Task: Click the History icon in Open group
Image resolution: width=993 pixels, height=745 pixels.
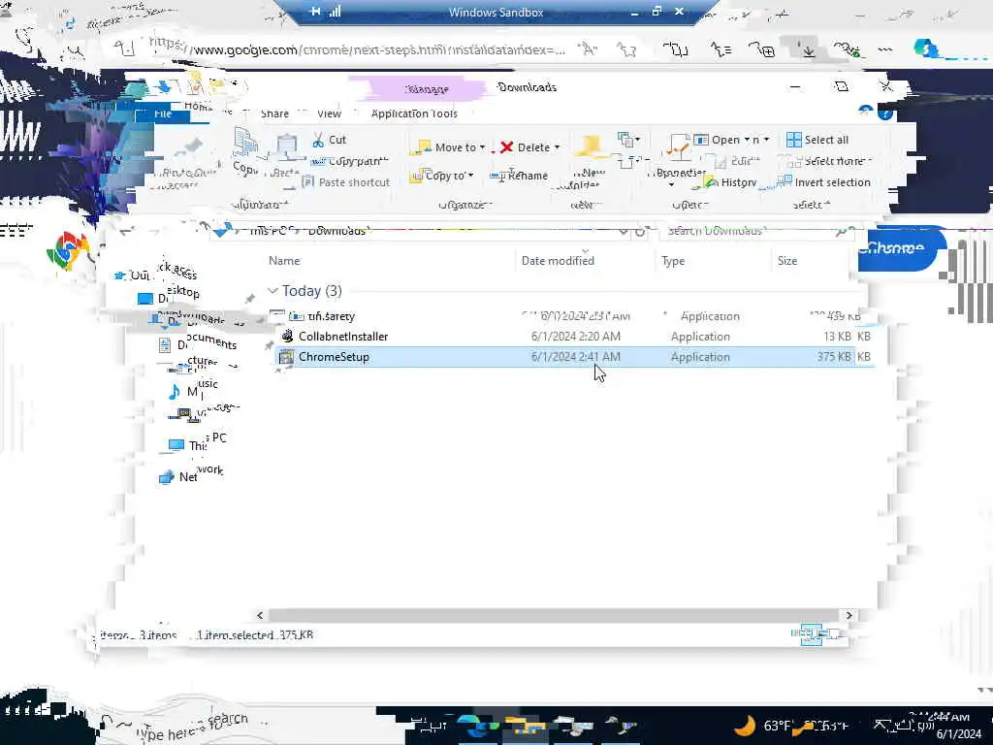Action: click(x=711, y=182)
